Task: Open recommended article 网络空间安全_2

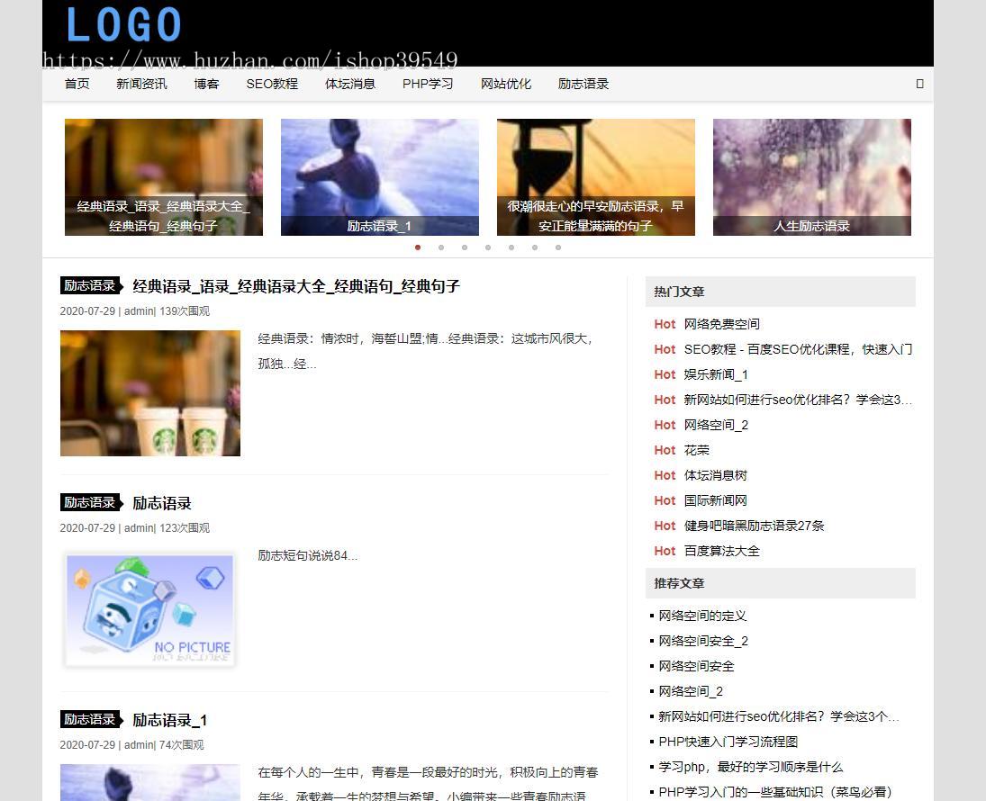Action: click(703, 641)
